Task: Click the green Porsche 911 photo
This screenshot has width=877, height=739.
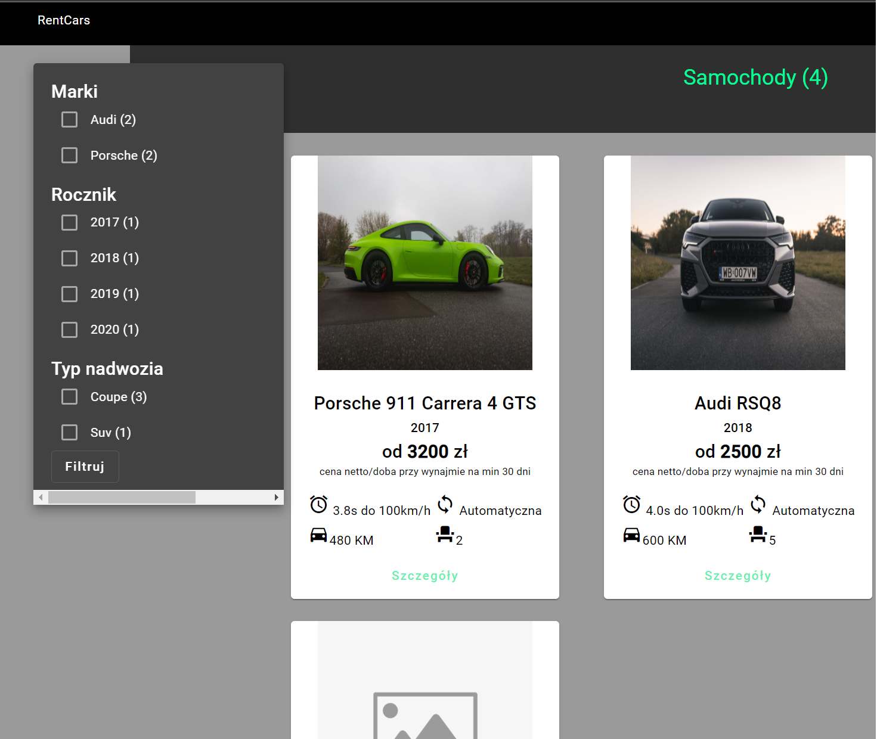Action: coord(425,263)
